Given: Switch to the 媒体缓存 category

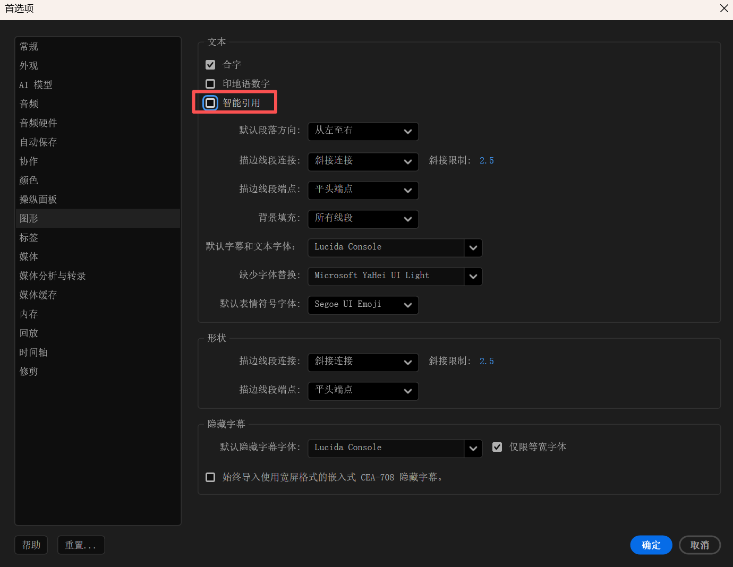Looking at the screenshot, I should 38,295.
